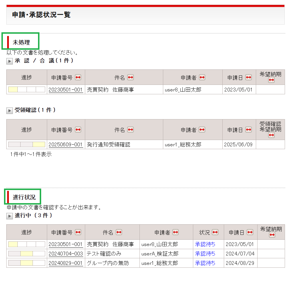Screen dimensions: 295x282
Task: Sort 受領確認 table by 件名 icon
Action: click(130, 130)
